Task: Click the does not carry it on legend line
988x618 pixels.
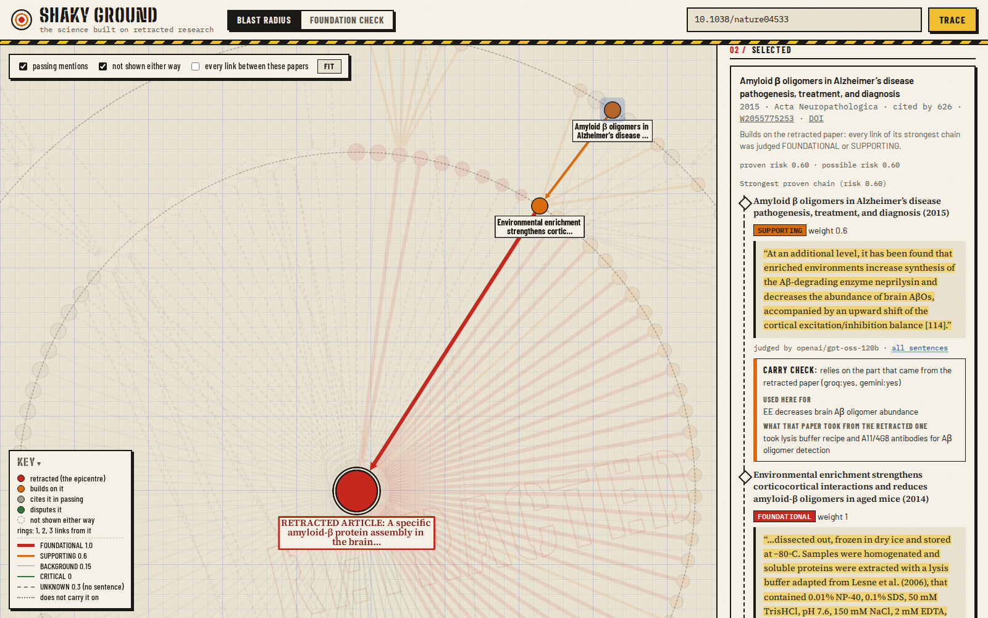Action: click(26, 598)
